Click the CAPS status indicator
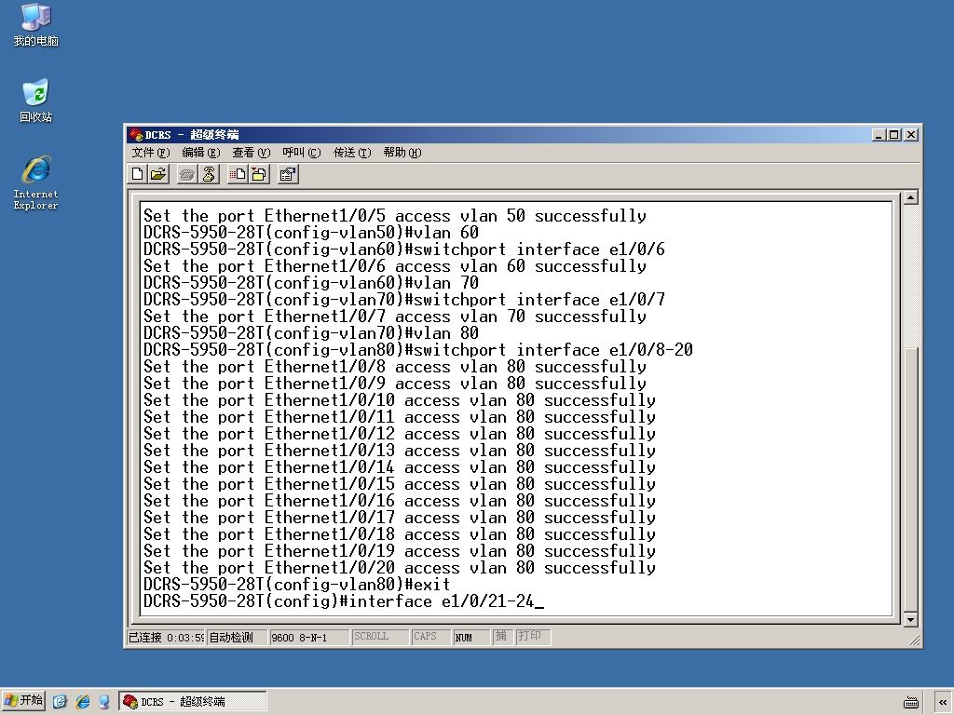954x715 pixels. [x=430, y=637]
